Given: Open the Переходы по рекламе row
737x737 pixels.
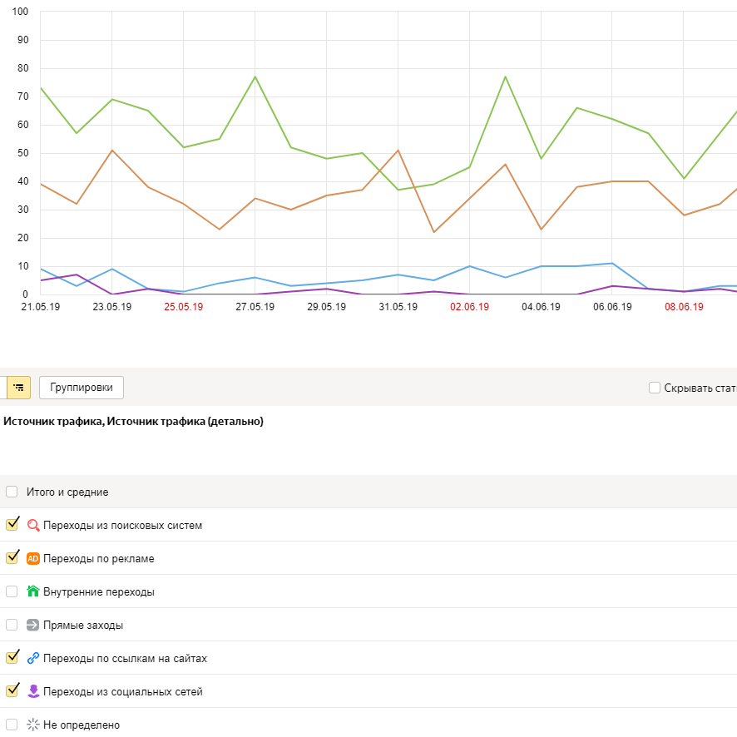Looking at the screenshot, I should pos(368,558).
